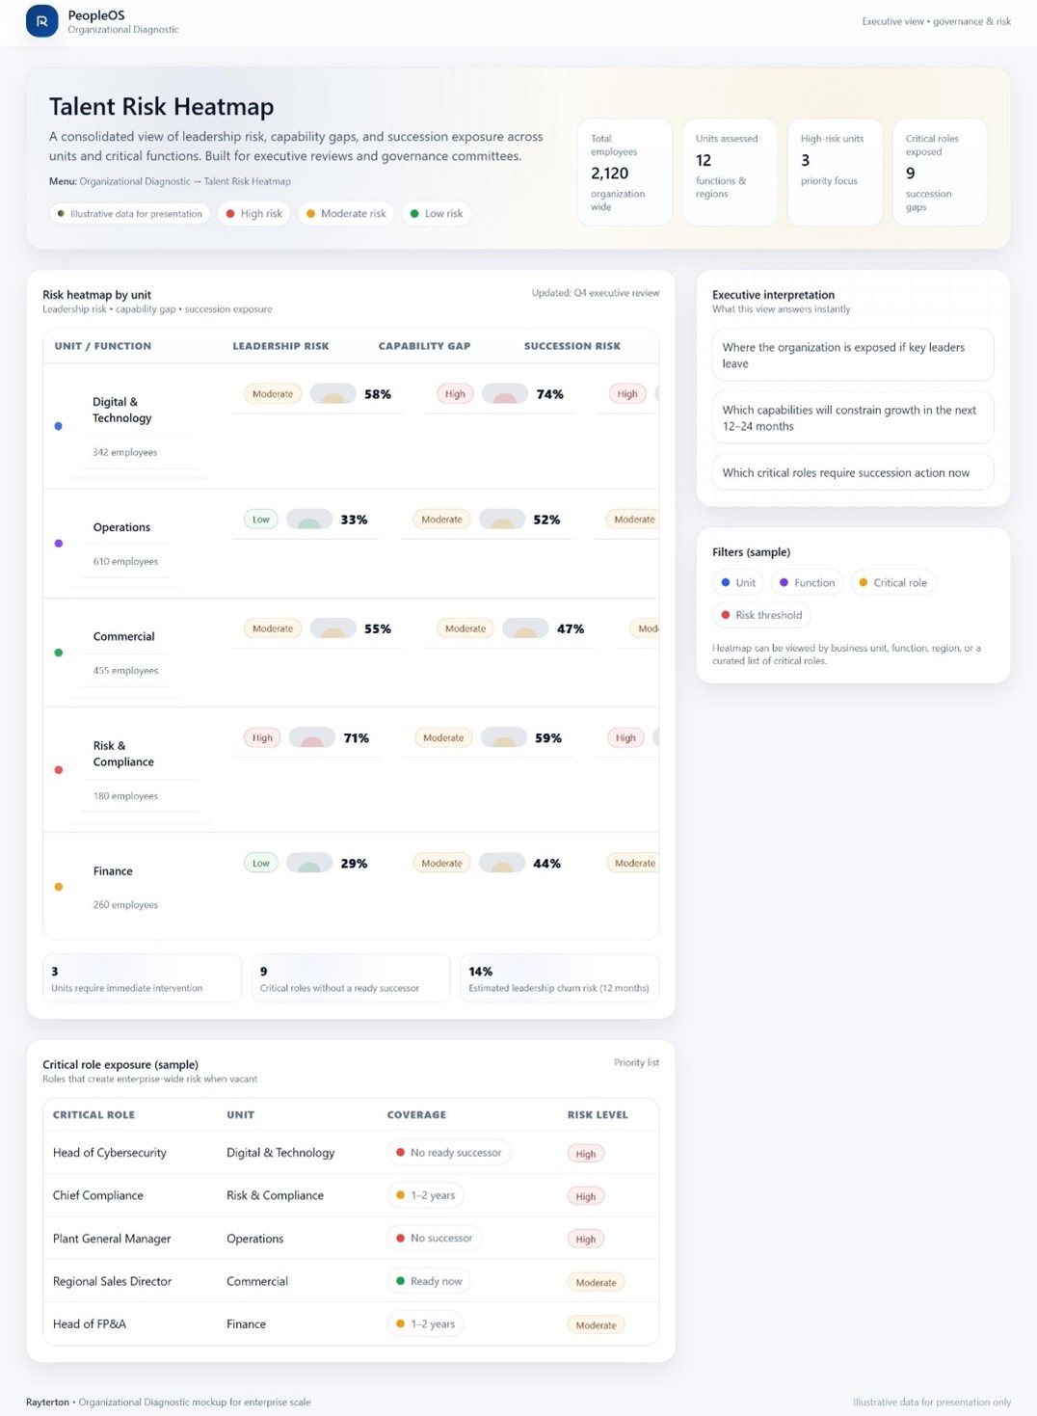
Task: Select the Unit filter chip
Action: tap(738, 583)
